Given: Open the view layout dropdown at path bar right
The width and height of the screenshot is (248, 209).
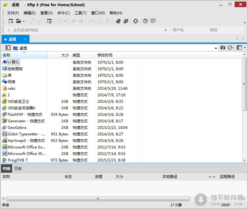Looking at the screenshot, I should tap(240, 48).
